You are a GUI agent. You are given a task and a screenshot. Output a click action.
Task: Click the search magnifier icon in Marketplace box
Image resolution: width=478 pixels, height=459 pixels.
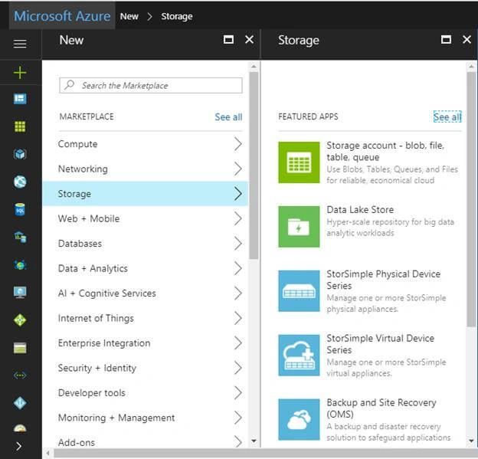tap(69, 85)
